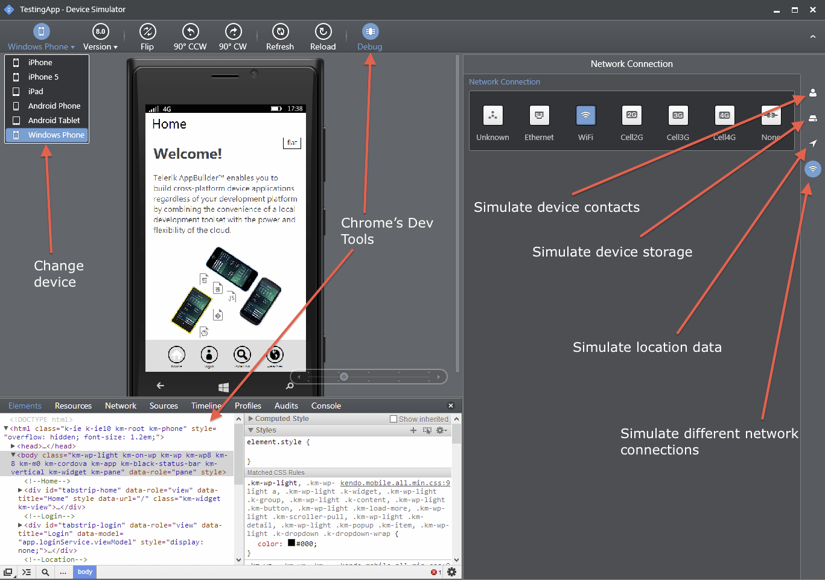Viewport: 825px width, 580px height.
Task: Enable the Show inherited checkbox
Action: (x=393, y=419)
